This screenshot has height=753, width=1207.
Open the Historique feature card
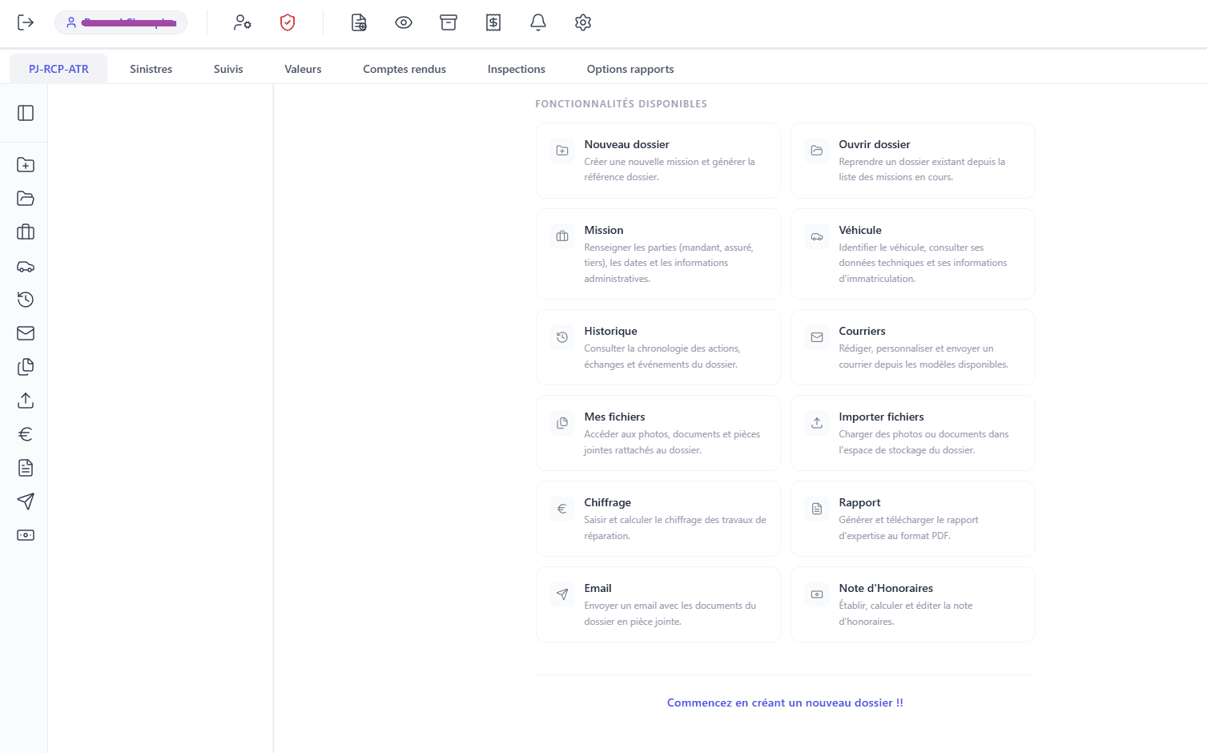(658, 348)
